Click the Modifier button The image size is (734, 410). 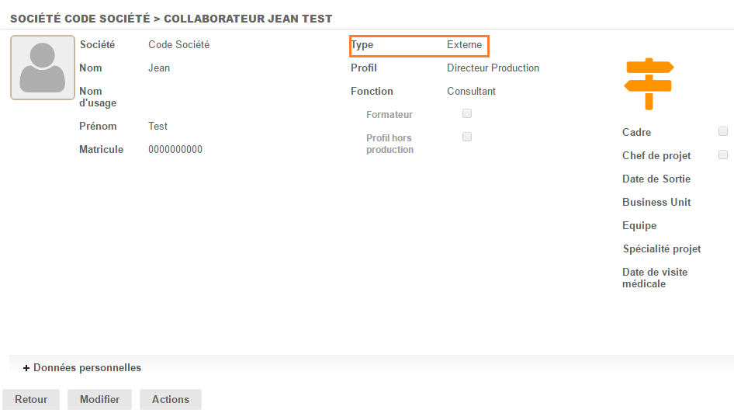pos(99,399)
